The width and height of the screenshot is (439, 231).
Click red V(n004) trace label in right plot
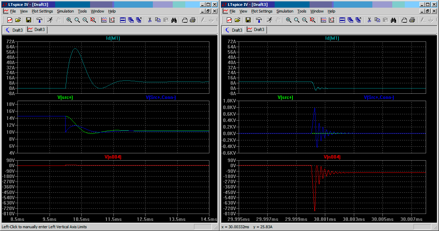[x=332, y=157]
